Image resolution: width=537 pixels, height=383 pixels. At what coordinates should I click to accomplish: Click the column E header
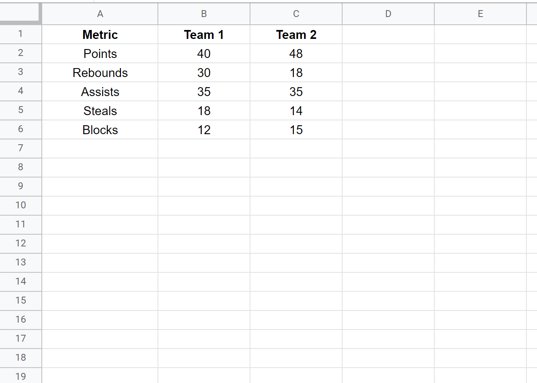pyautogui.click(x=480, y=14)
